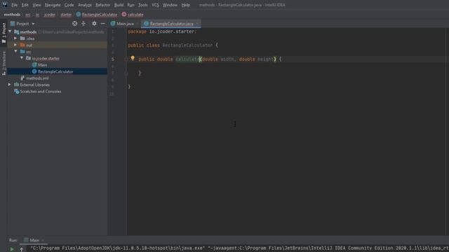Click the width parameter in code

click(x=227, y=59)
